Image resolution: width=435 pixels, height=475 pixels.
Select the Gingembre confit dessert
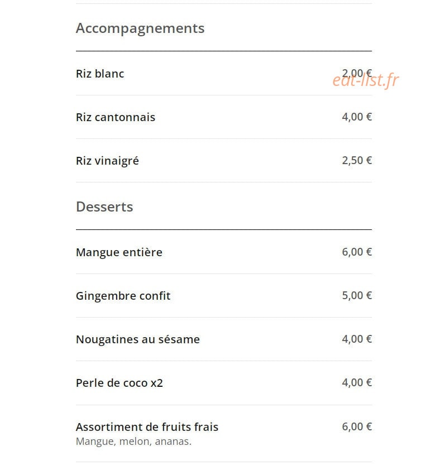tap(224, 296)
